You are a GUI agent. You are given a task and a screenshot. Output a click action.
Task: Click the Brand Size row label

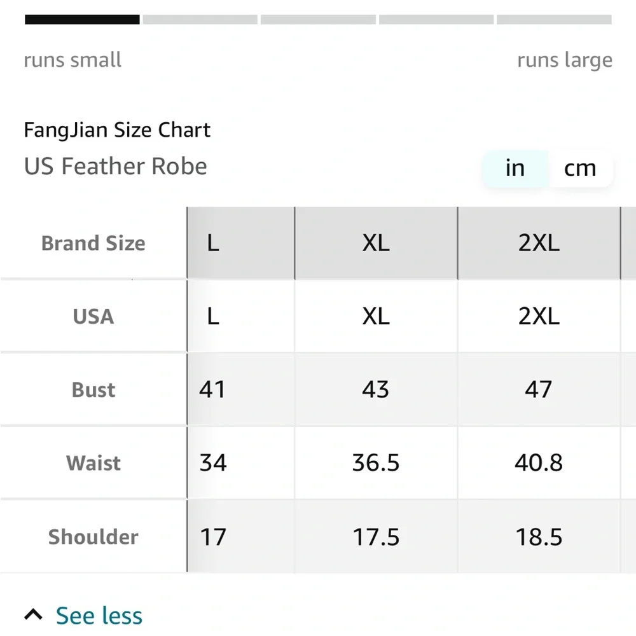tap(93, 244)
